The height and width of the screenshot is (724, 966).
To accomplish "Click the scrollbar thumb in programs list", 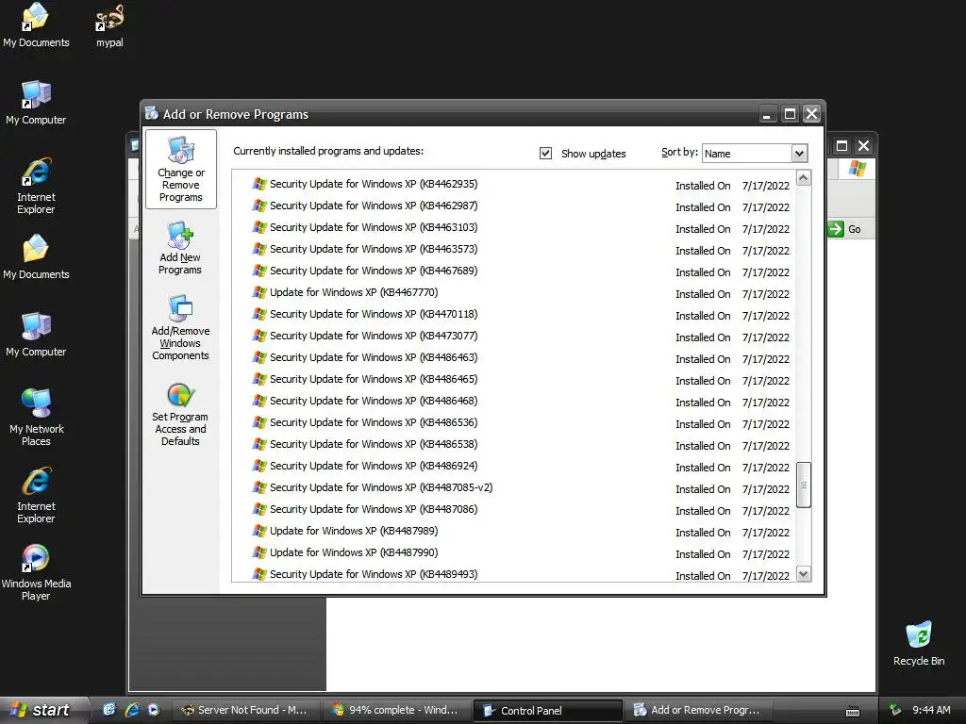I will [803, 485].
